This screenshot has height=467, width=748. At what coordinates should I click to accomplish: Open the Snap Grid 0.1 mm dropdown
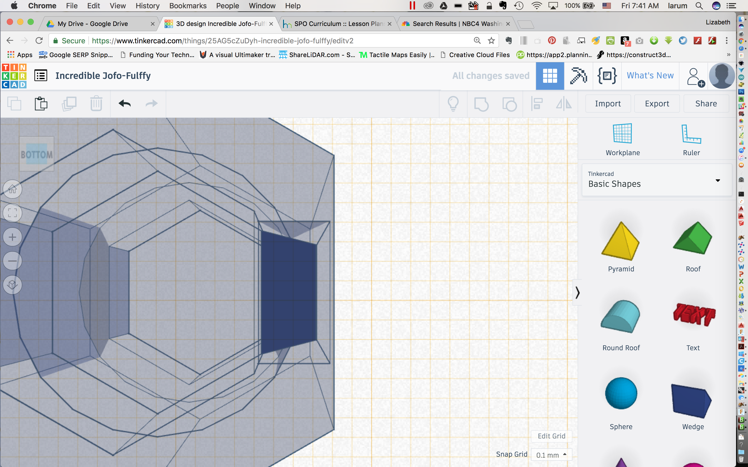coord(551,455)
